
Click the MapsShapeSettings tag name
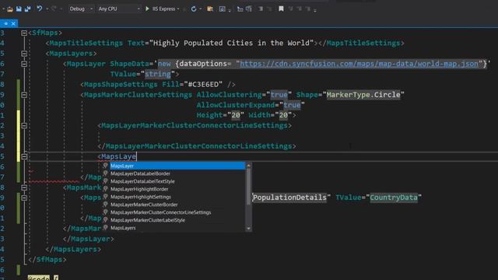pyautogui.click(x=121, y=85)
